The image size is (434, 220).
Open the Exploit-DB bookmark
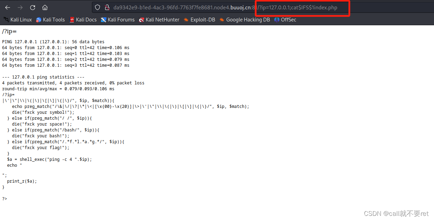pyautogui.click(x=202, y=20)
